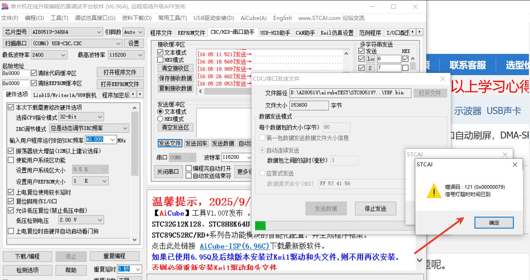Viewport: 530px width, 280px height.
Task: Click the 下载/编程 programming button
Action: (x=26, y=256)
